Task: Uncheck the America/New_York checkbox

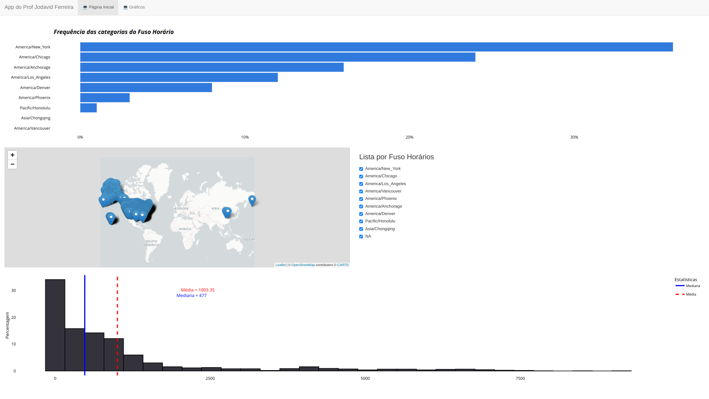Action: point(361,169)
